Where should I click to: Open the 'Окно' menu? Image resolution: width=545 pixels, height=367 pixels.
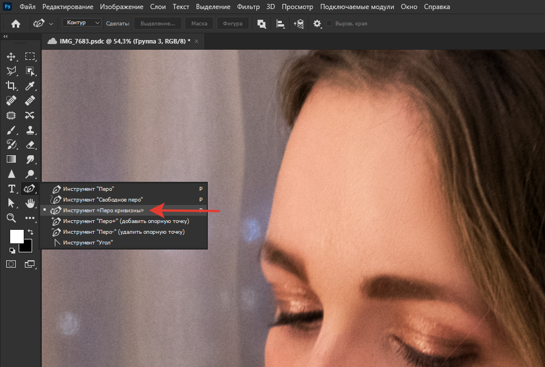(409, 7)
